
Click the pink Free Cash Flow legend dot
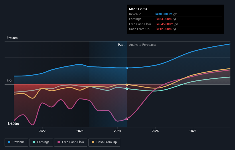(x=59, y=142)
